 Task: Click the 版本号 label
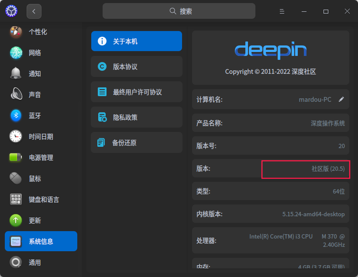pos(207,145)
